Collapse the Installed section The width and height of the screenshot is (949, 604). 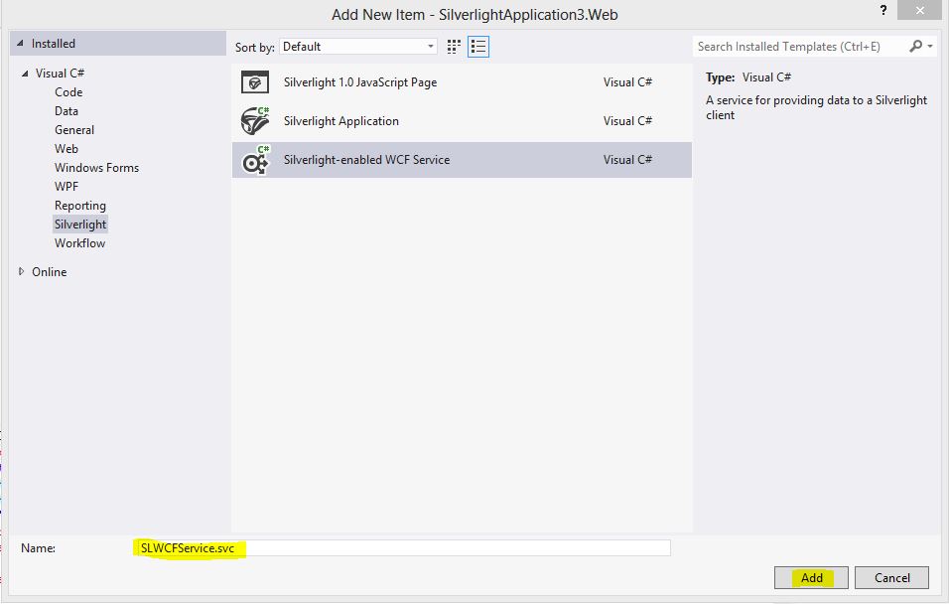[x=20, y=44]
